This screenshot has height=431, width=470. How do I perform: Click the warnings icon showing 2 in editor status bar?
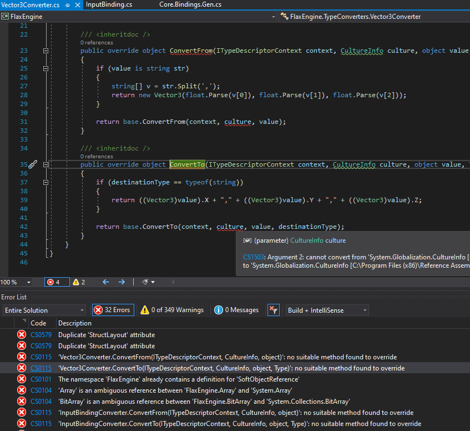tap(77, 282)
